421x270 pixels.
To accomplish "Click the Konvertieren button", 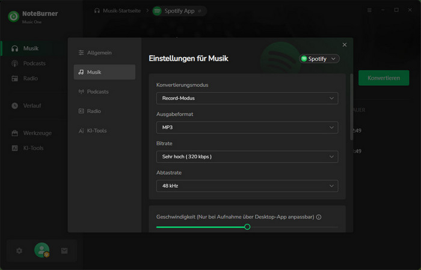I will pyautogui.click(x=384, y=78).
